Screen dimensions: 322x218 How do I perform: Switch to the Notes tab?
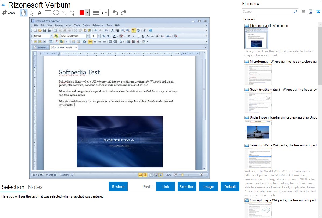coord(35,187)
